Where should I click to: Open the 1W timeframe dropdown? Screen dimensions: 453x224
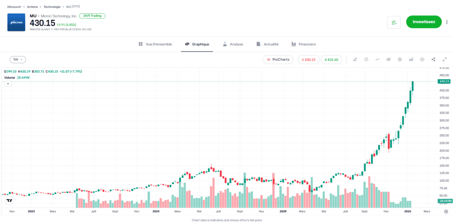point(18,59)
